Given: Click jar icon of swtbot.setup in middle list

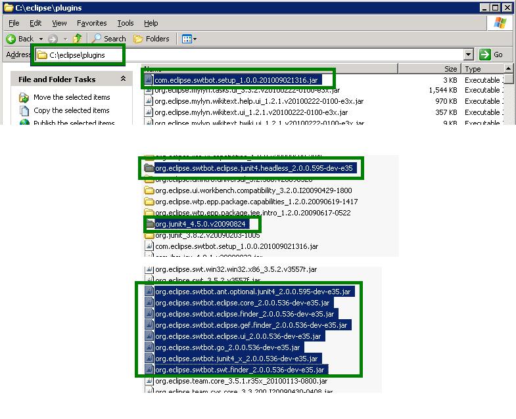Looking at the screenshot, I should (149, 246).
